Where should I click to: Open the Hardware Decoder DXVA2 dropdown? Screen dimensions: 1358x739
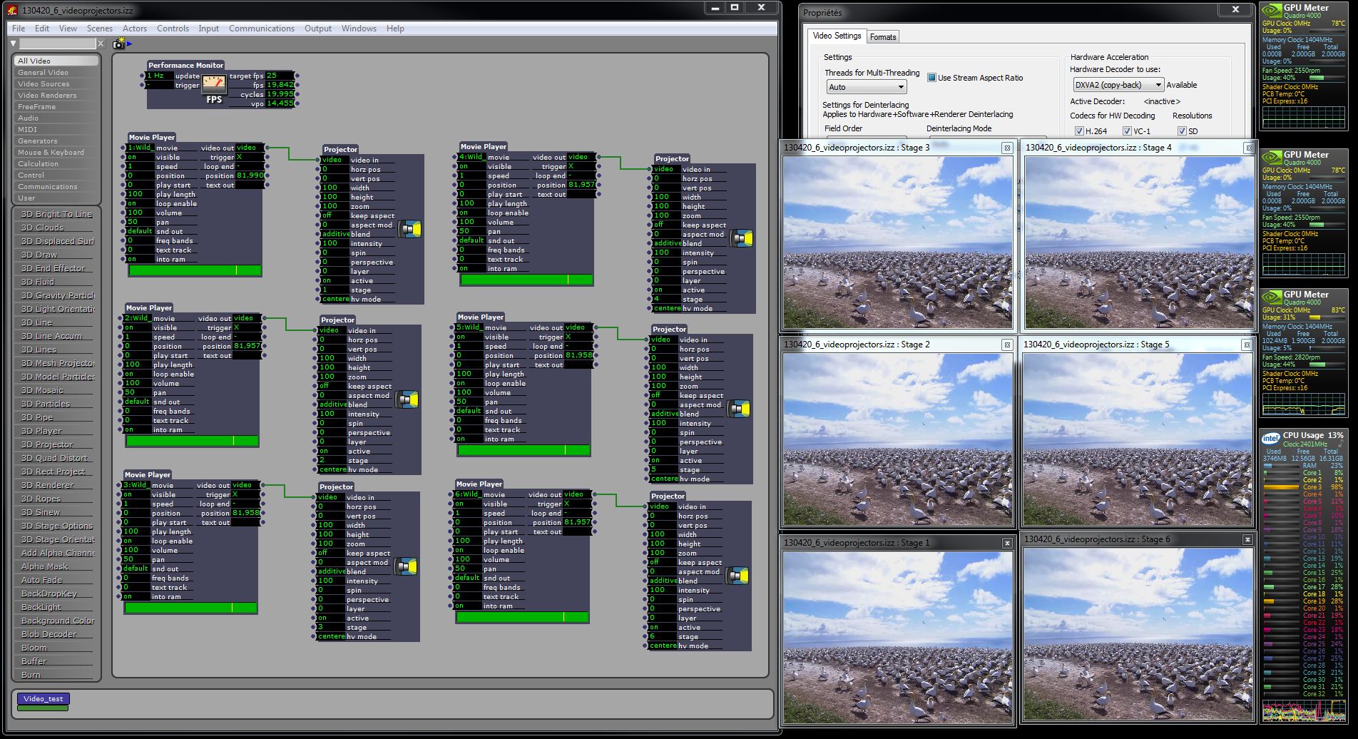coord(1118,85)
